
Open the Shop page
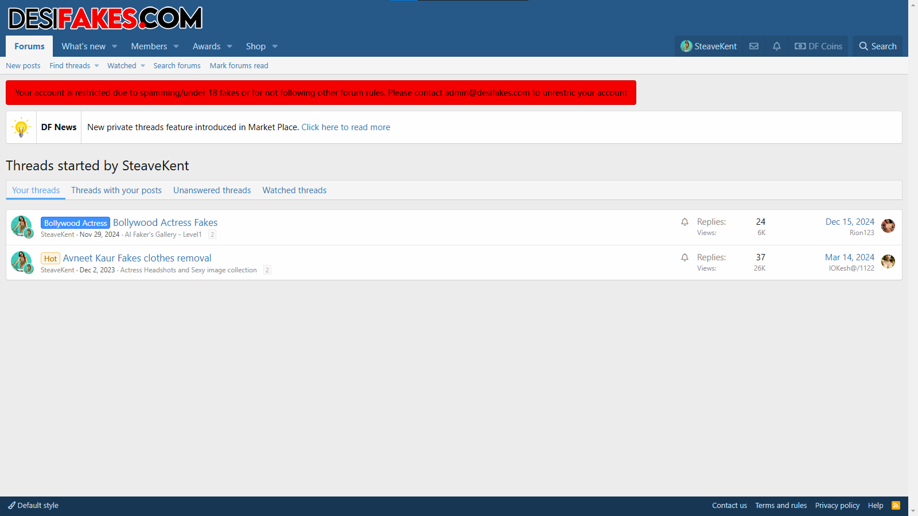coord(256,46)
